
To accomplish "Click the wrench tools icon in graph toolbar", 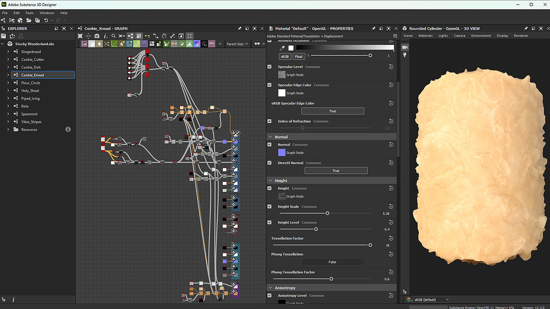I will (172, 36).
